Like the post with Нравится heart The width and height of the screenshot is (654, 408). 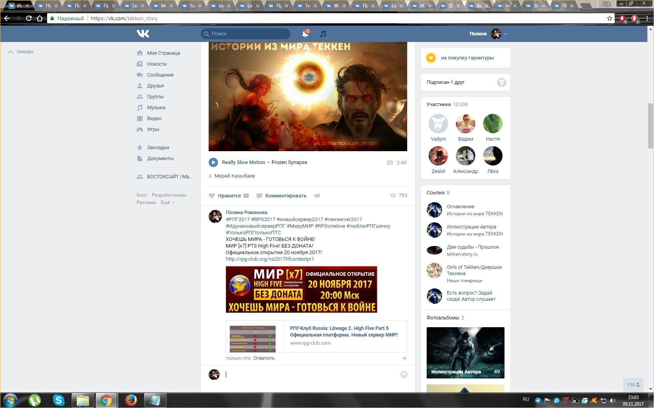pos(212,196)
